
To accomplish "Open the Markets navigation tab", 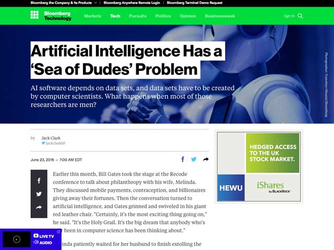I will point(93,16).
